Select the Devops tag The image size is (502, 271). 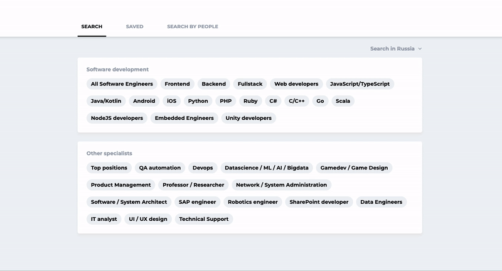[203, 167]
